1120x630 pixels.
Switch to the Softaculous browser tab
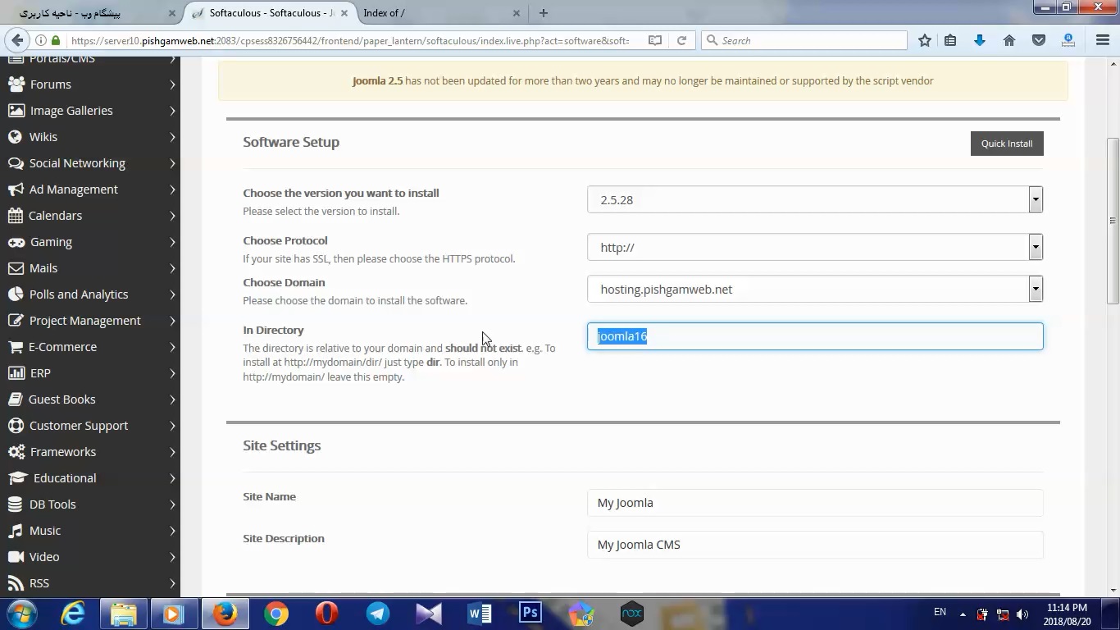[x=269, y=13]
